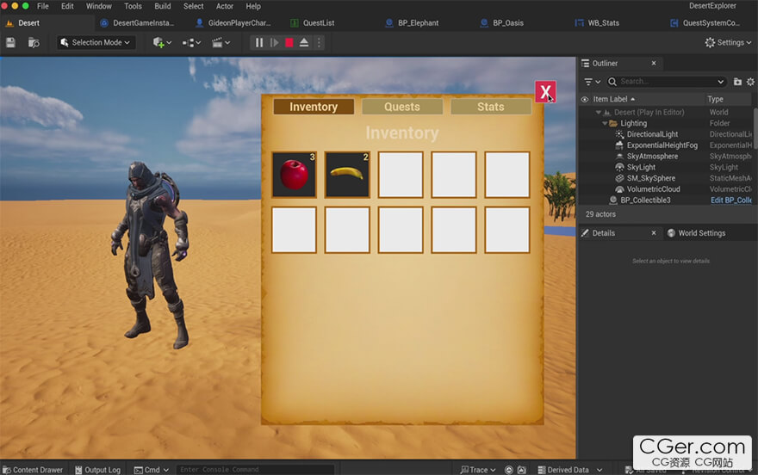The height and width of the screenshot is (475, 758).
Task: Open the Help menu
Action: 253,6
